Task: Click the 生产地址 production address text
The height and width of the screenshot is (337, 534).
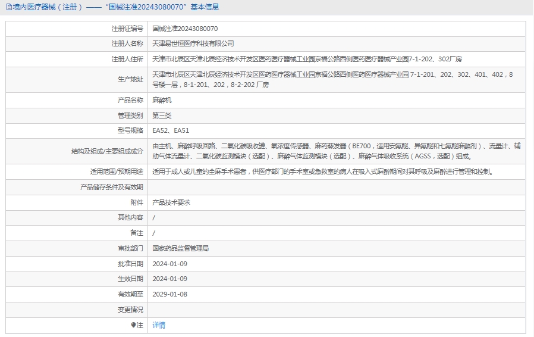Action: (332, 79)
